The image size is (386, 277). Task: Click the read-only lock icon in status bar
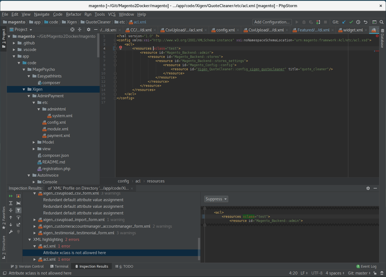click(x=375, y=273)
